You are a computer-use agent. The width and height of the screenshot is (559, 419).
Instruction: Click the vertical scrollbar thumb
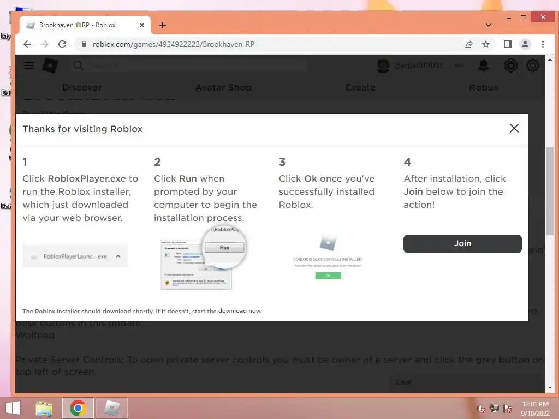pyautogui.click(x=550, y=190)
